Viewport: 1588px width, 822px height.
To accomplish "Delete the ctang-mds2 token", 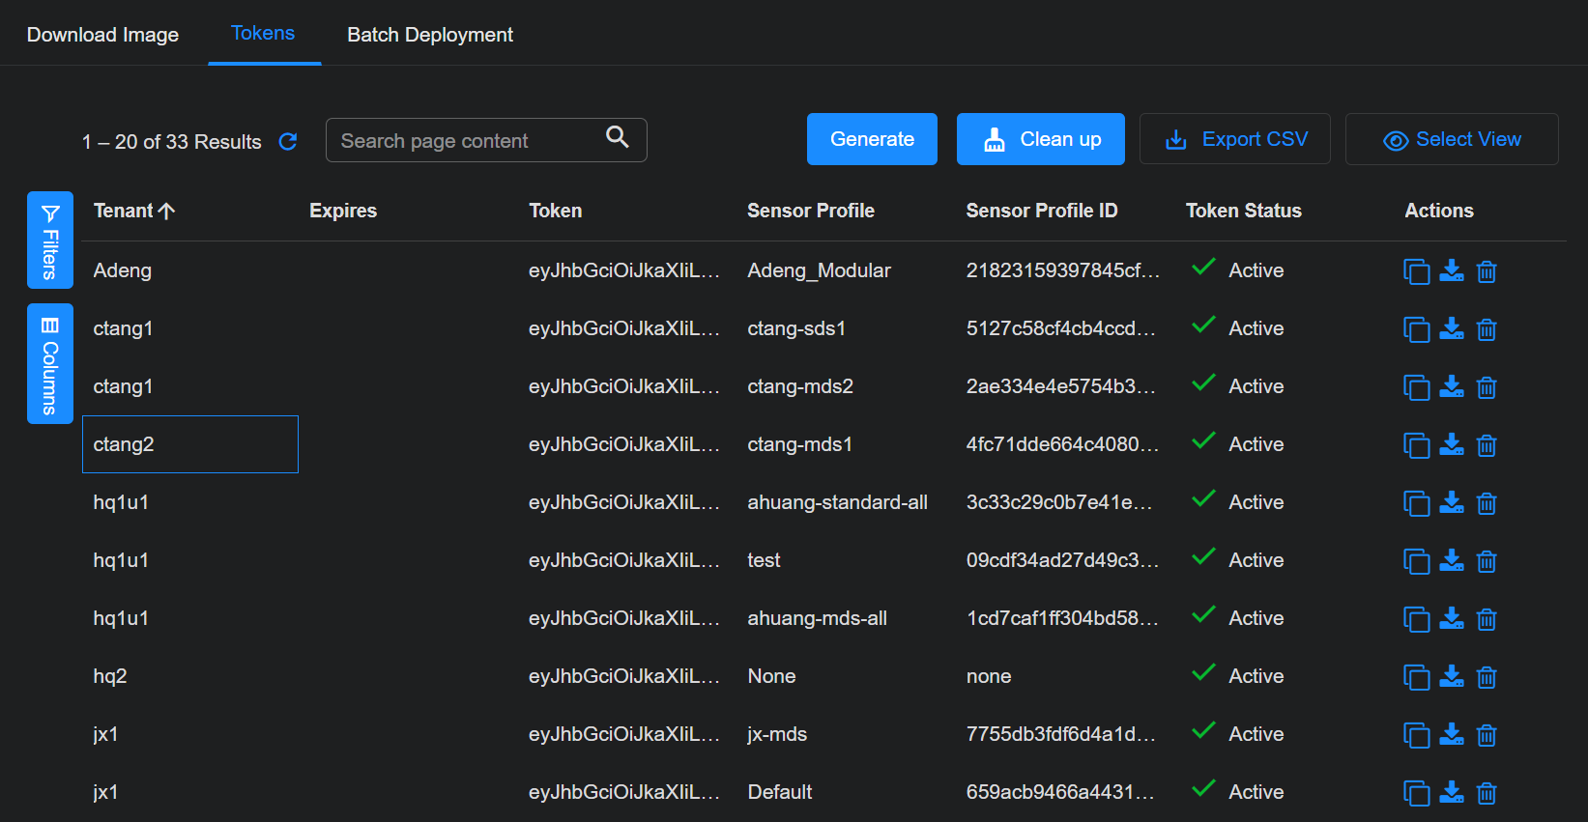I will click(1487, 387).
